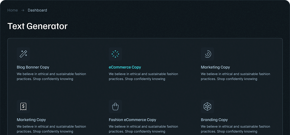
Task: Click the magic wand icon for Blog Banner
Action: 23,54
